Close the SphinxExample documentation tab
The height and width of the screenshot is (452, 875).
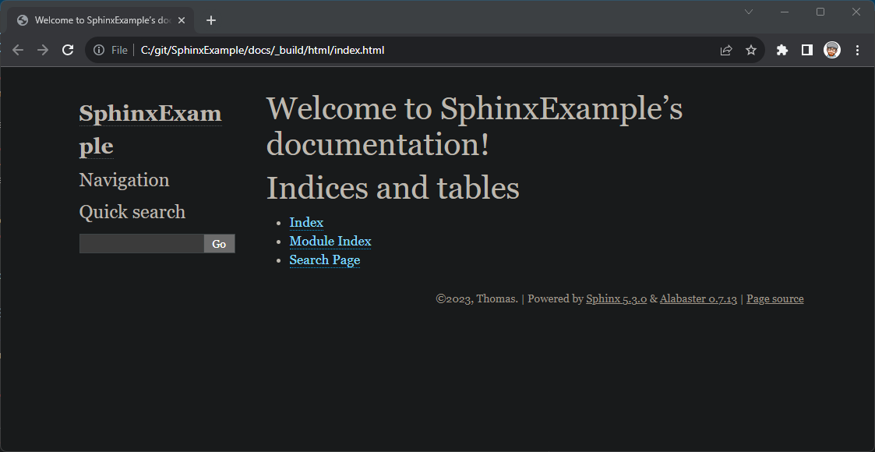tap(182, 20)
